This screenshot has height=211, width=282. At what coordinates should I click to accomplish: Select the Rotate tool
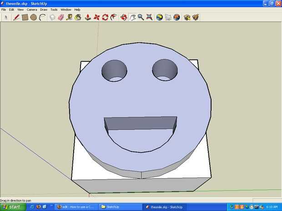point(105,17)
